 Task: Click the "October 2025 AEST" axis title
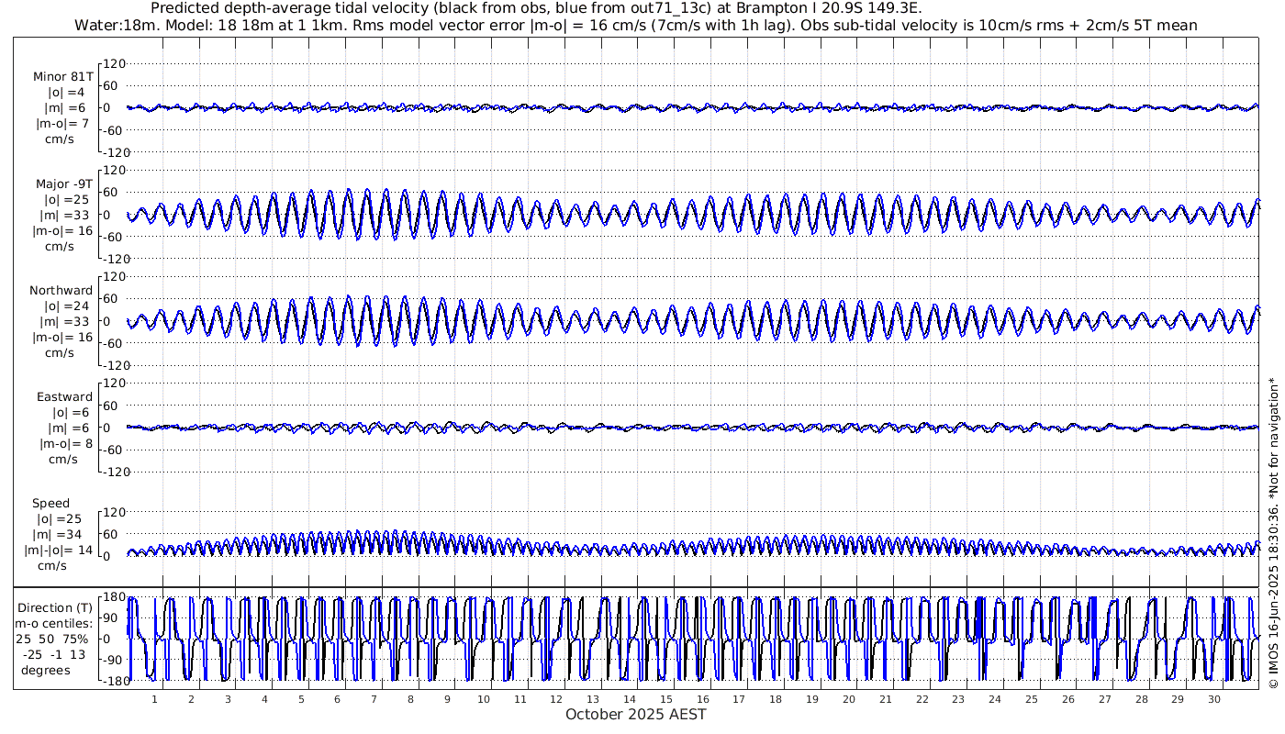636,714
